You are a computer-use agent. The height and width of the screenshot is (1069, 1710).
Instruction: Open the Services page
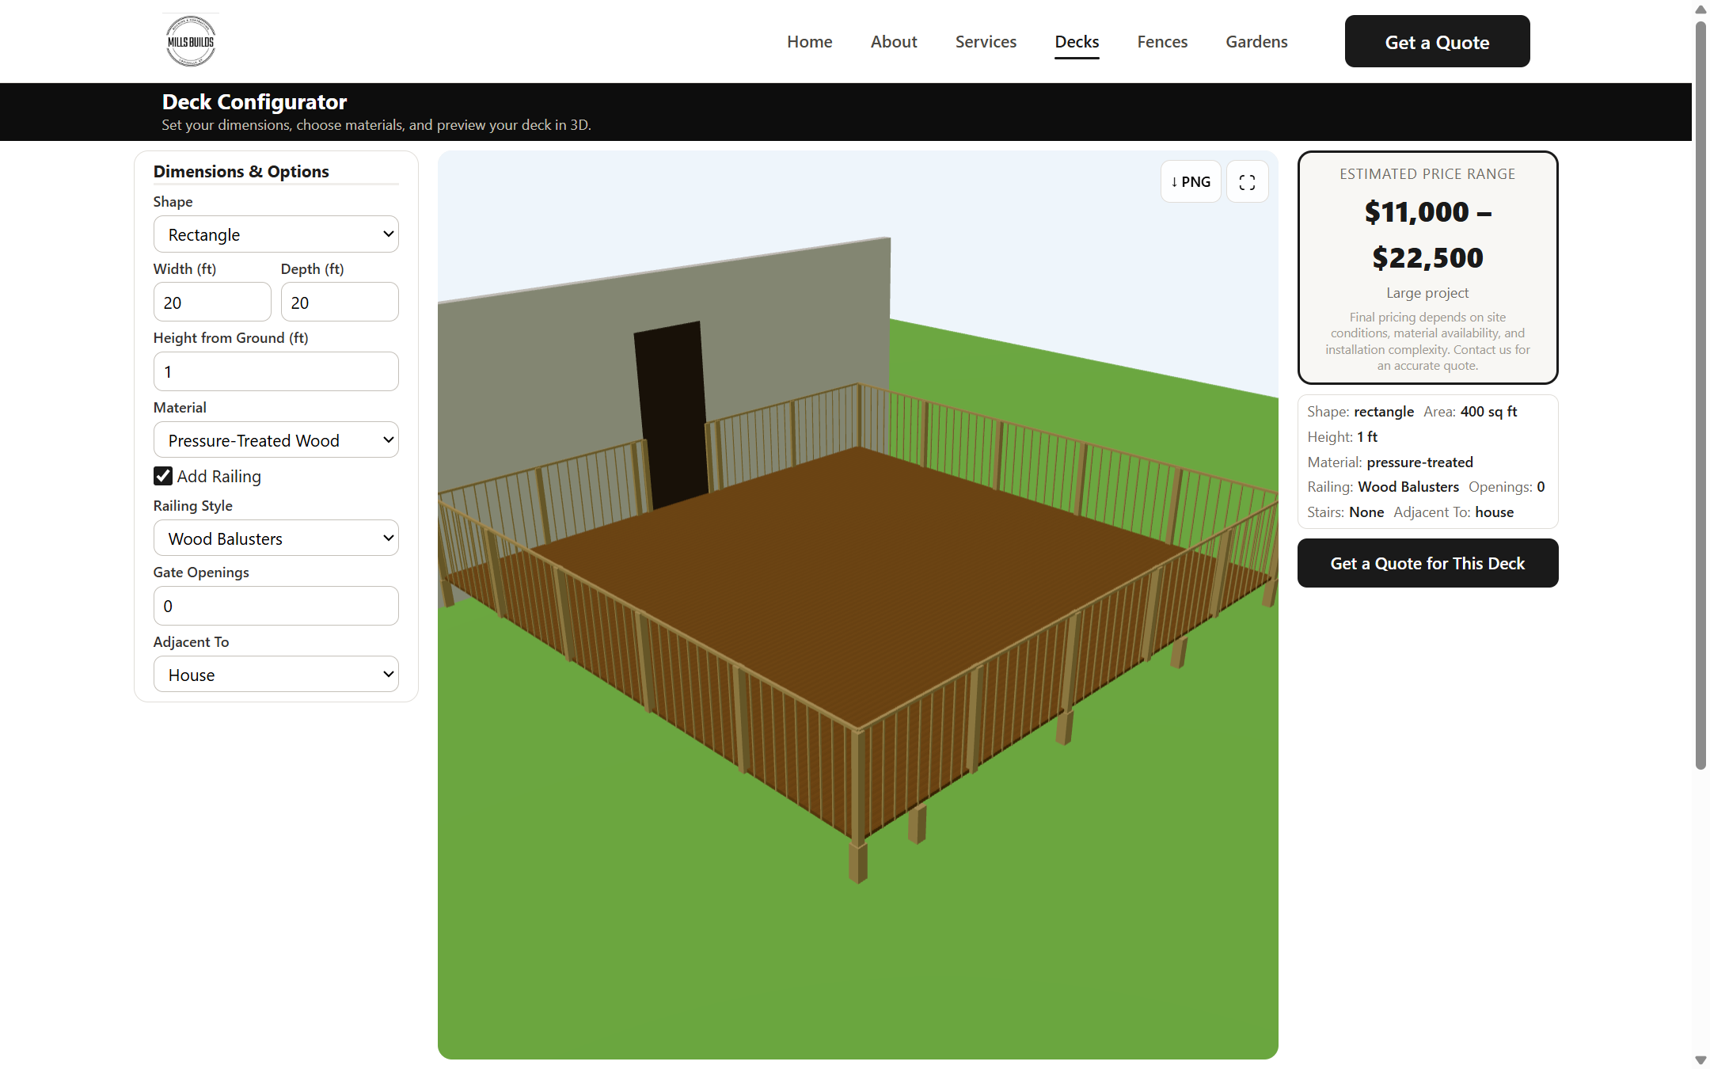pos(986,41)
